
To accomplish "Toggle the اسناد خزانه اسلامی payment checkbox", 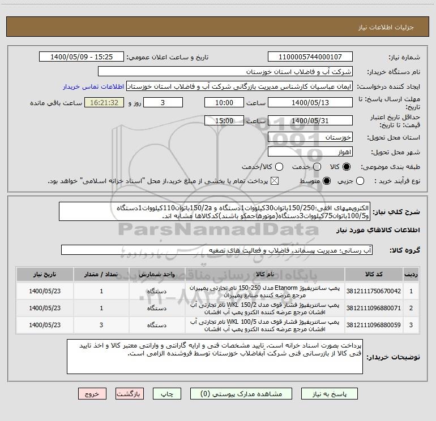I will pos(275,181).
